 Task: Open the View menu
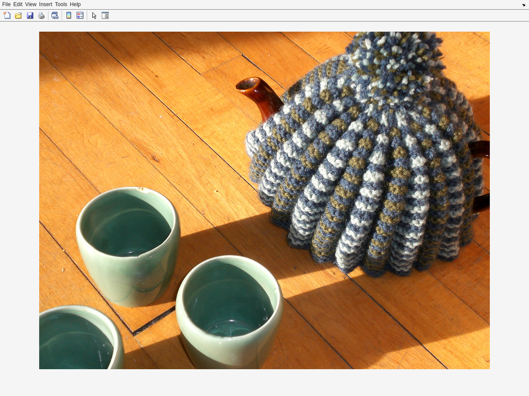point(31,4)
